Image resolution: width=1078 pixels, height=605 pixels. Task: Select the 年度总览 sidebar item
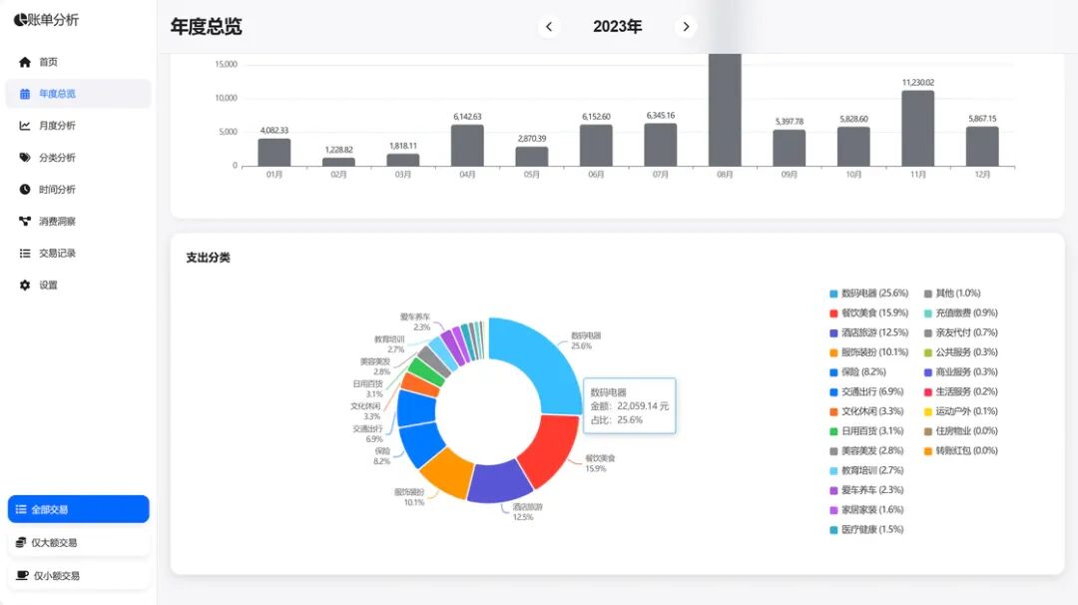pos(79,94)
